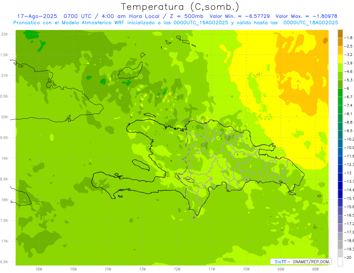Click the "70W" longitude axis label
This screenshot has height=273, width=354.
click(x=246, y=269)
